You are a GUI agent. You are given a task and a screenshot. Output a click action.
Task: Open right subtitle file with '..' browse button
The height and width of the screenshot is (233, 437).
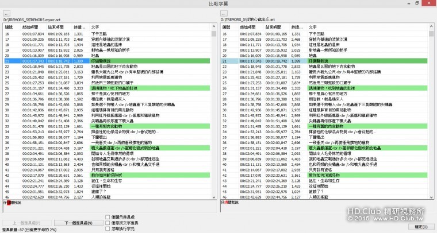tap(224, 14)
